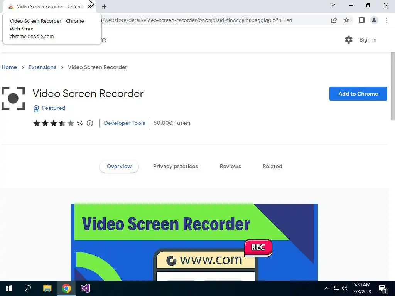Screen dimensions: 395x296
Task: Open the tab search chevron
Action: (x=333, y=5)
